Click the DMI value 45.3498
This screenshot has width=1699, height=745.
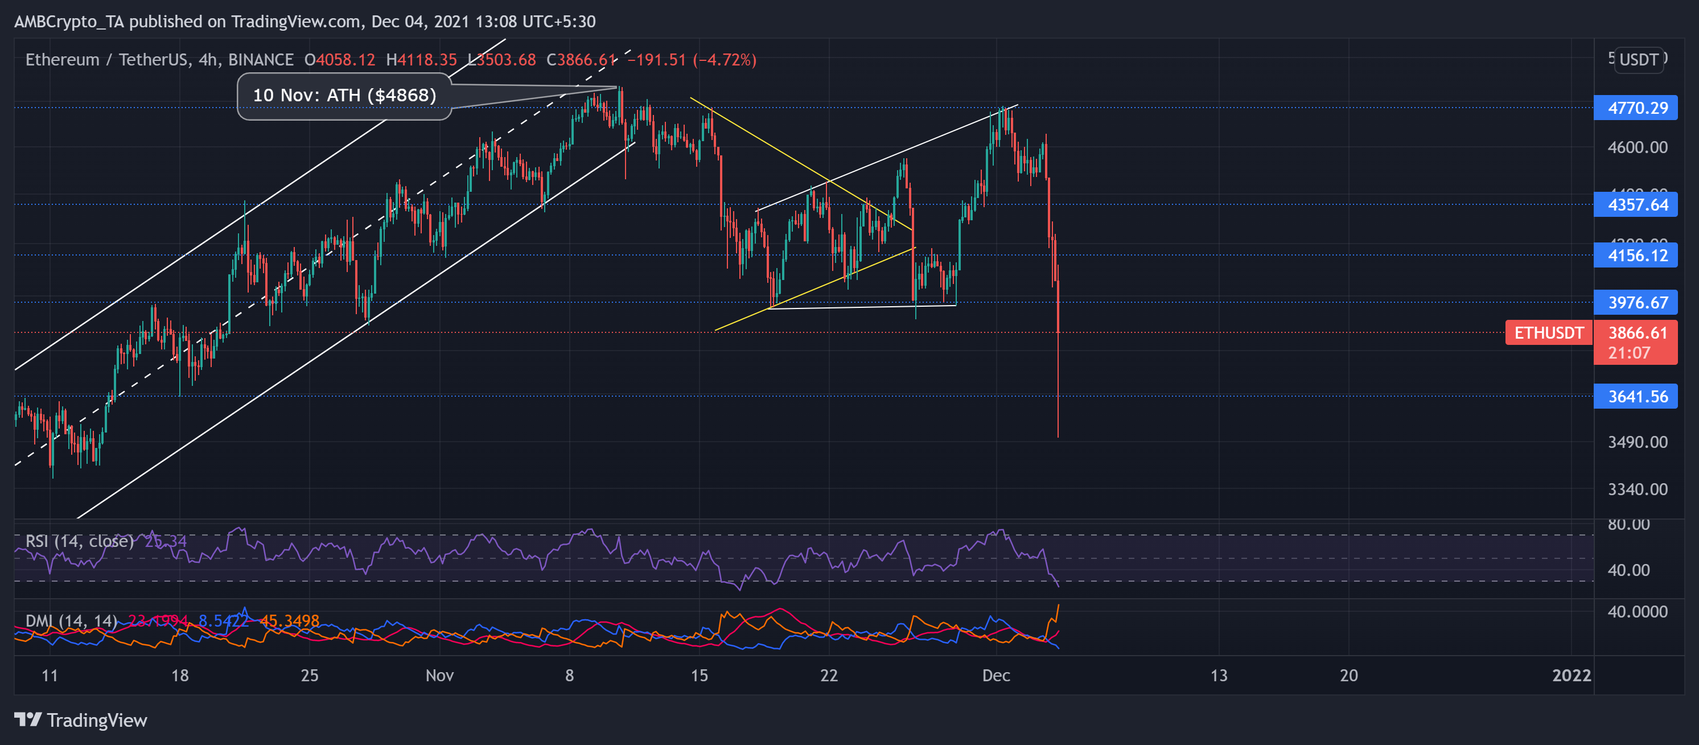coord(290,621)
